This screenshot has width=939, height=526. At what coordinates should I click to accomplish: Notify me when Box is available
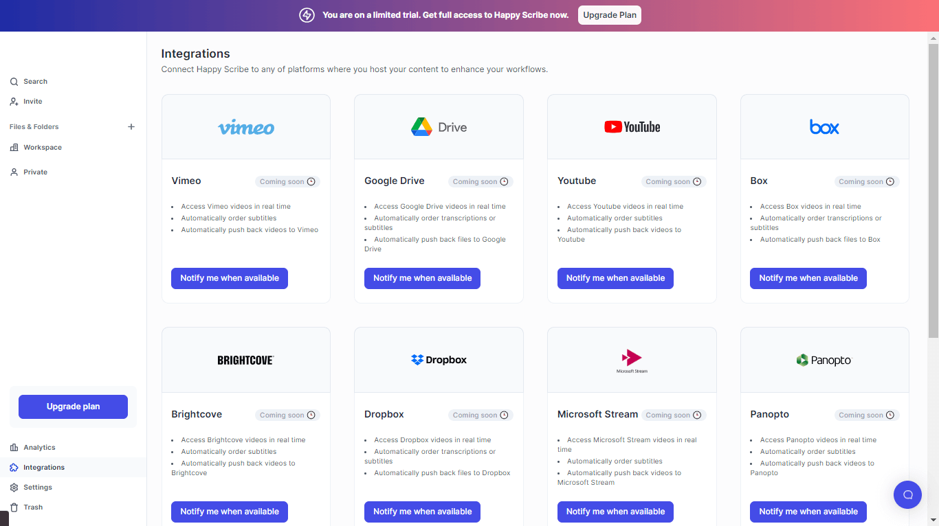pyautogui.click(x=808, y=278)
